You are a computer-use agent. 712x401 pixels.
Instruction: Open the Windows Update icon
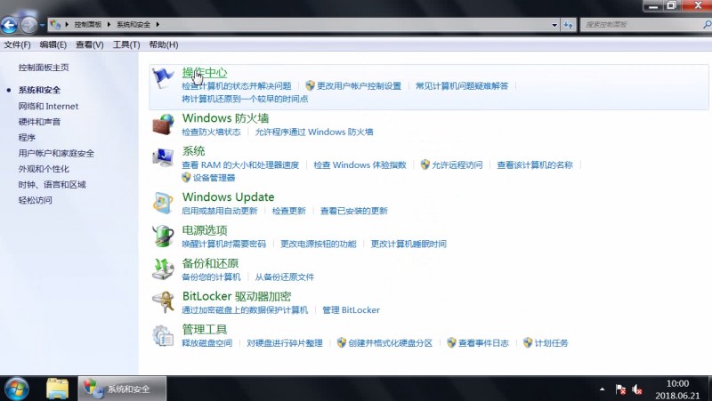pos(163,204)
